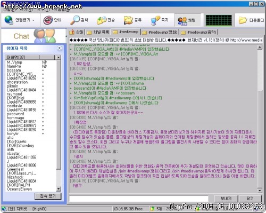Viewport: 266px width, 213px height.
Task: Click the 접속 끊기 disconnect button
Action: click(48, 196)
